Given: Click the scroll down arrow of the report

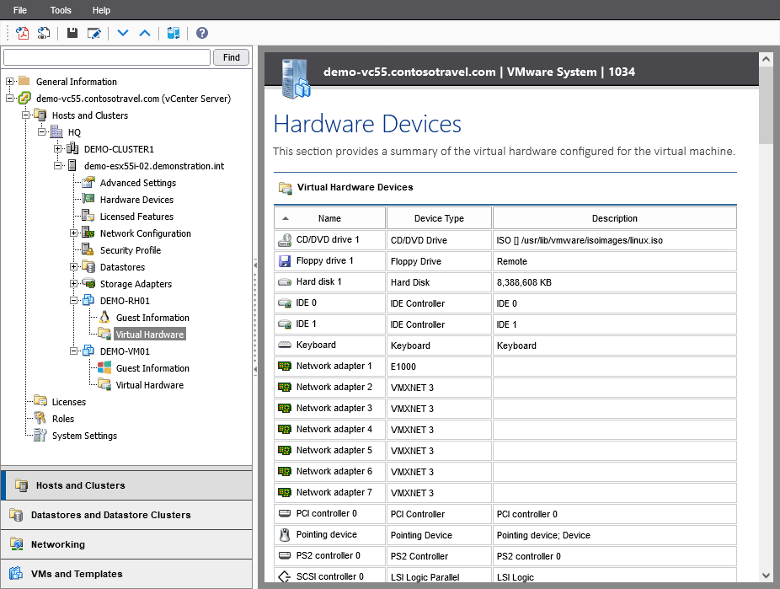Looking at the screenshot, I should (x=766, y=575).
